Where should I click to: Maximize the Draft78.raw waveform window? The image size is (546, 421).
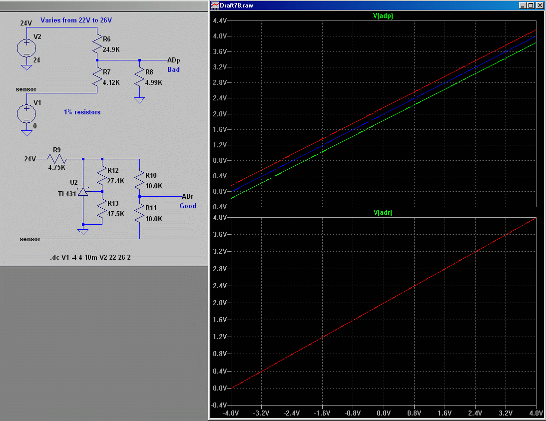coord(531,5)
